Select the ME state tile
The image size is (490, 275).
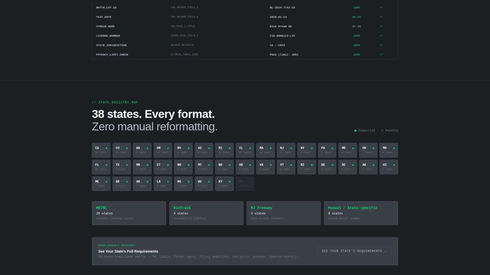coord(101,184)
